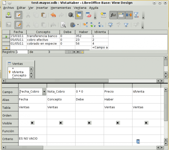
Task: Click Sort Descending Z-A icon
Action: coord(101,25)
